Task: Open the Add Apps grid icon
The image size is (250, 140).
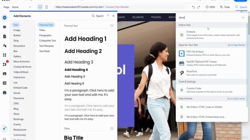Action: [4, 55]
